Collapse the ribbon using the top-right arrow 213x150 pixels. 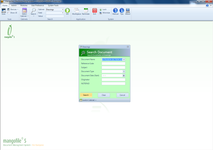point(211,6)
